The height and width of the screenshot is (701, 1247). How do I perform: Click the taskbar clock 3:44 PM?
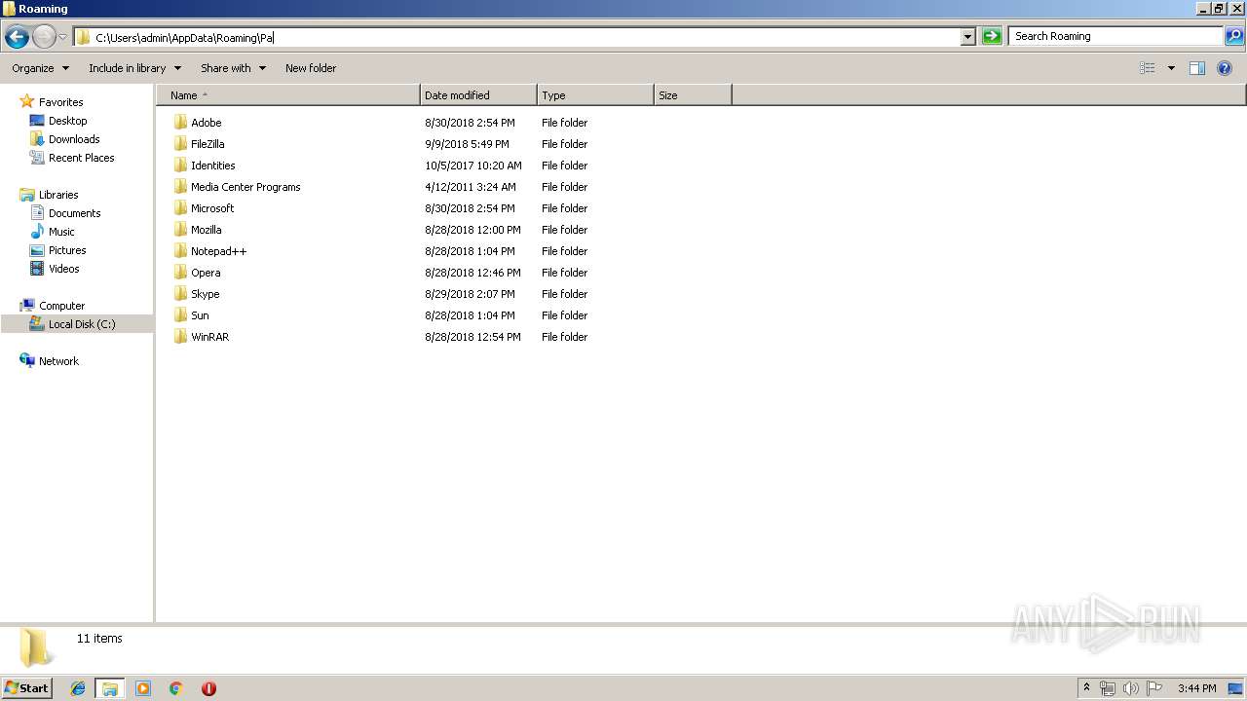(x=1196, y=688)
